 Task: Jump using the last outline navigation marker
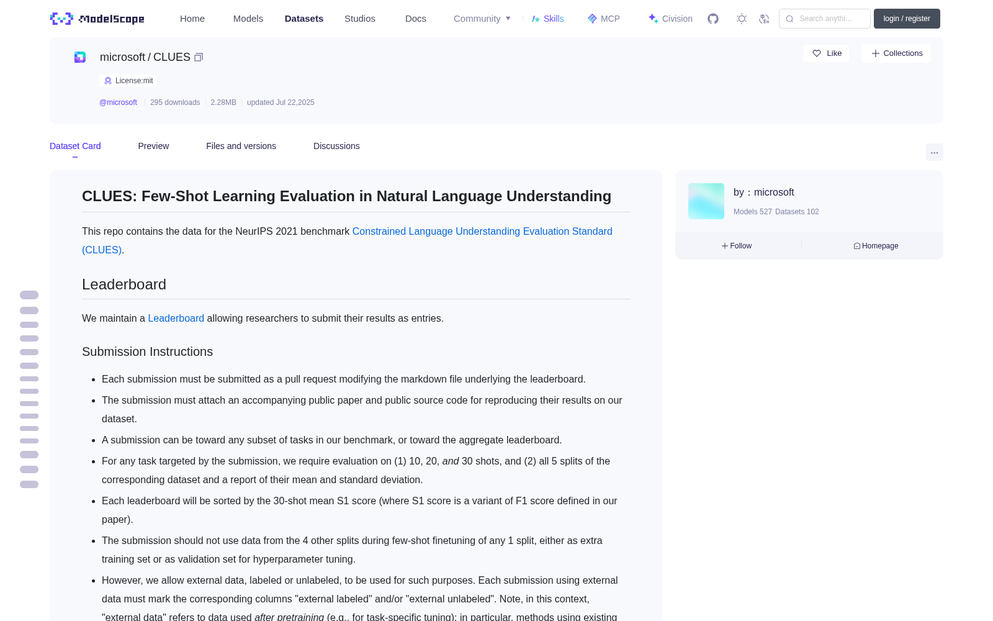pyautogui.click(x=29, y=484)
